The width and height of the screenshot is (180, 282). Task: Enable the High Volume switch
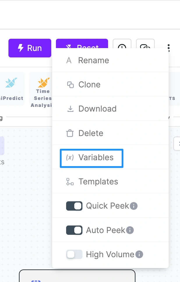coord(74,254)
